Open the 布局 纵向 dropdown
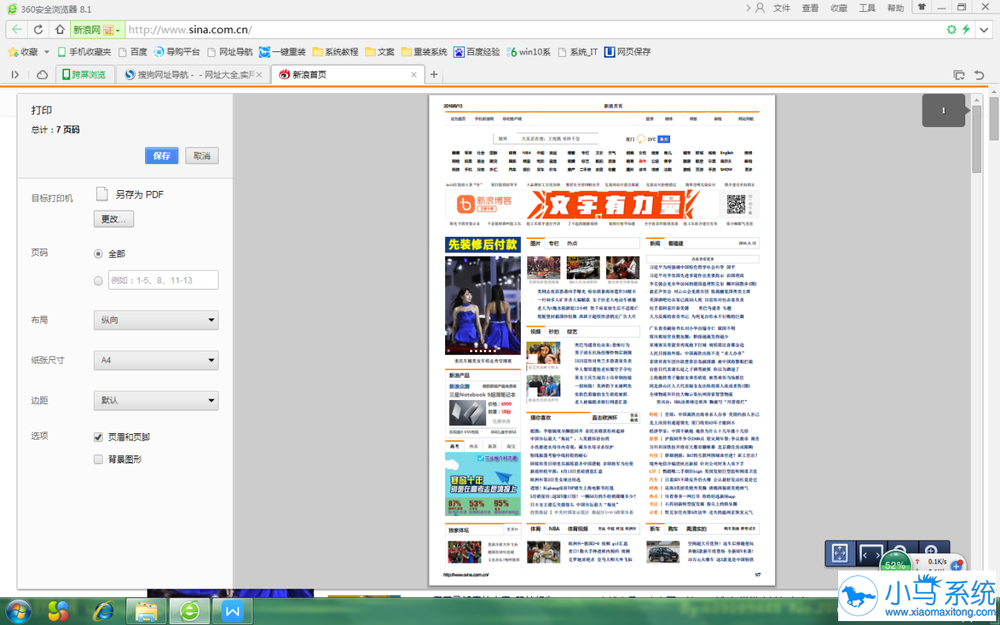The height and width of the screenshot is (625, 1000). click(155, 320)
